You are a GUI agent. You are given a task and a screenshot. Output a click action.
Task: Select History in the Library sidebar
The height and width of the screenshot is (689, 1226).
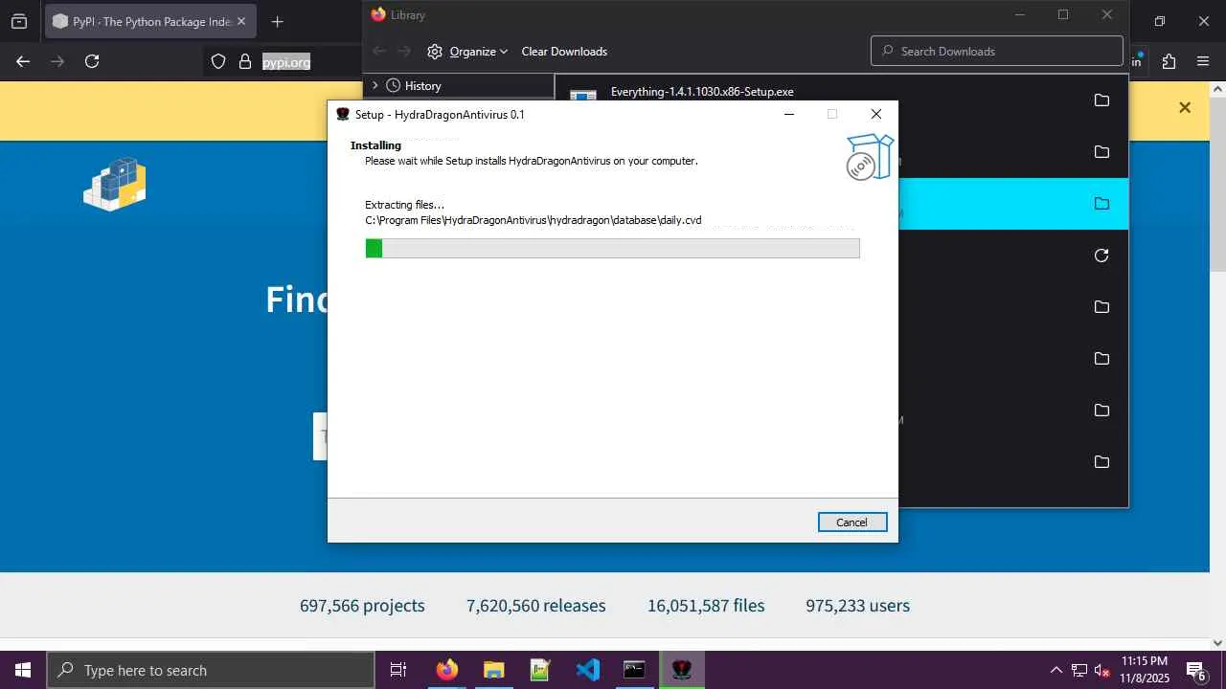(422, 86)
